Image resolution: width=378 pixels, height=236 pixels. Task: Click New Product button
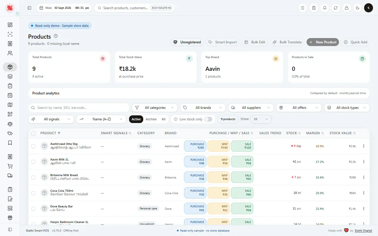tap(323, 42)
